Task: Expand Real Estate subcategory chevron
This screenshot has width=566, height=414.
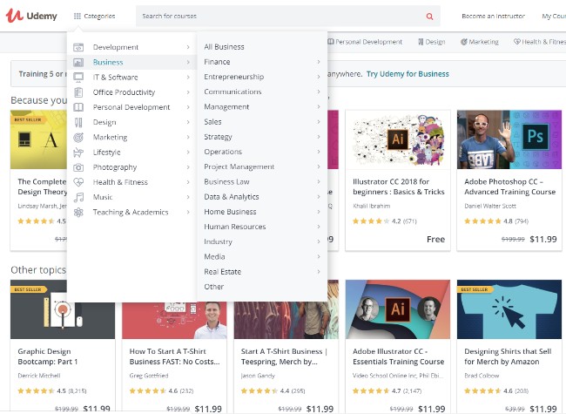Action: [x=319, y=272]
